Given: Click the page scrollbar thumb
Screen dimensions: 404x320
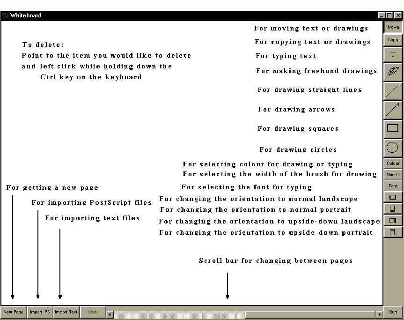Looking at the screenshot, I should pos(310,314).
